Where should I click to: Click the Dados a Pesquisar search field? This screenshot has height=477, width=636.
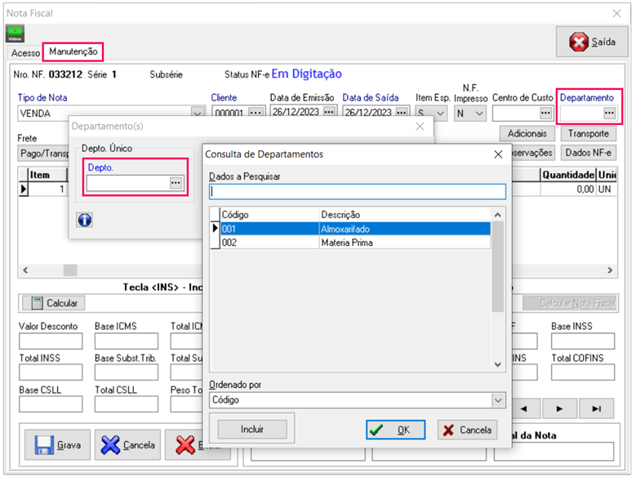[x=357, y=191]
